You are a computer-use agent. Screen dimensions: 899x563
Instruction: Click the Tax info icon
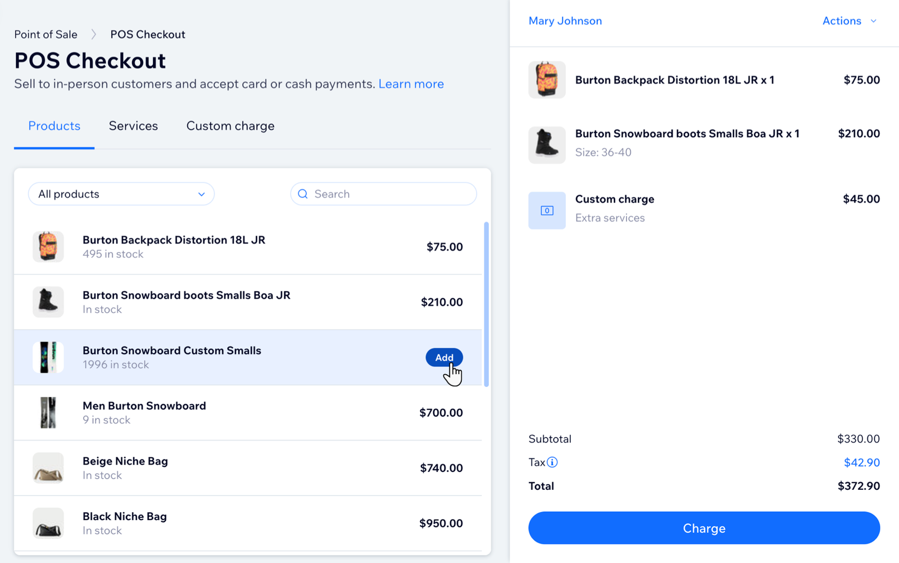[552, 462]
